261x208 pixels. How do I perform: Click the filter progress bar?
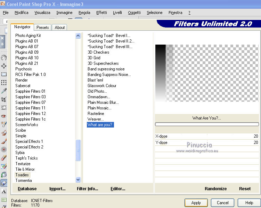click(207, 124)
